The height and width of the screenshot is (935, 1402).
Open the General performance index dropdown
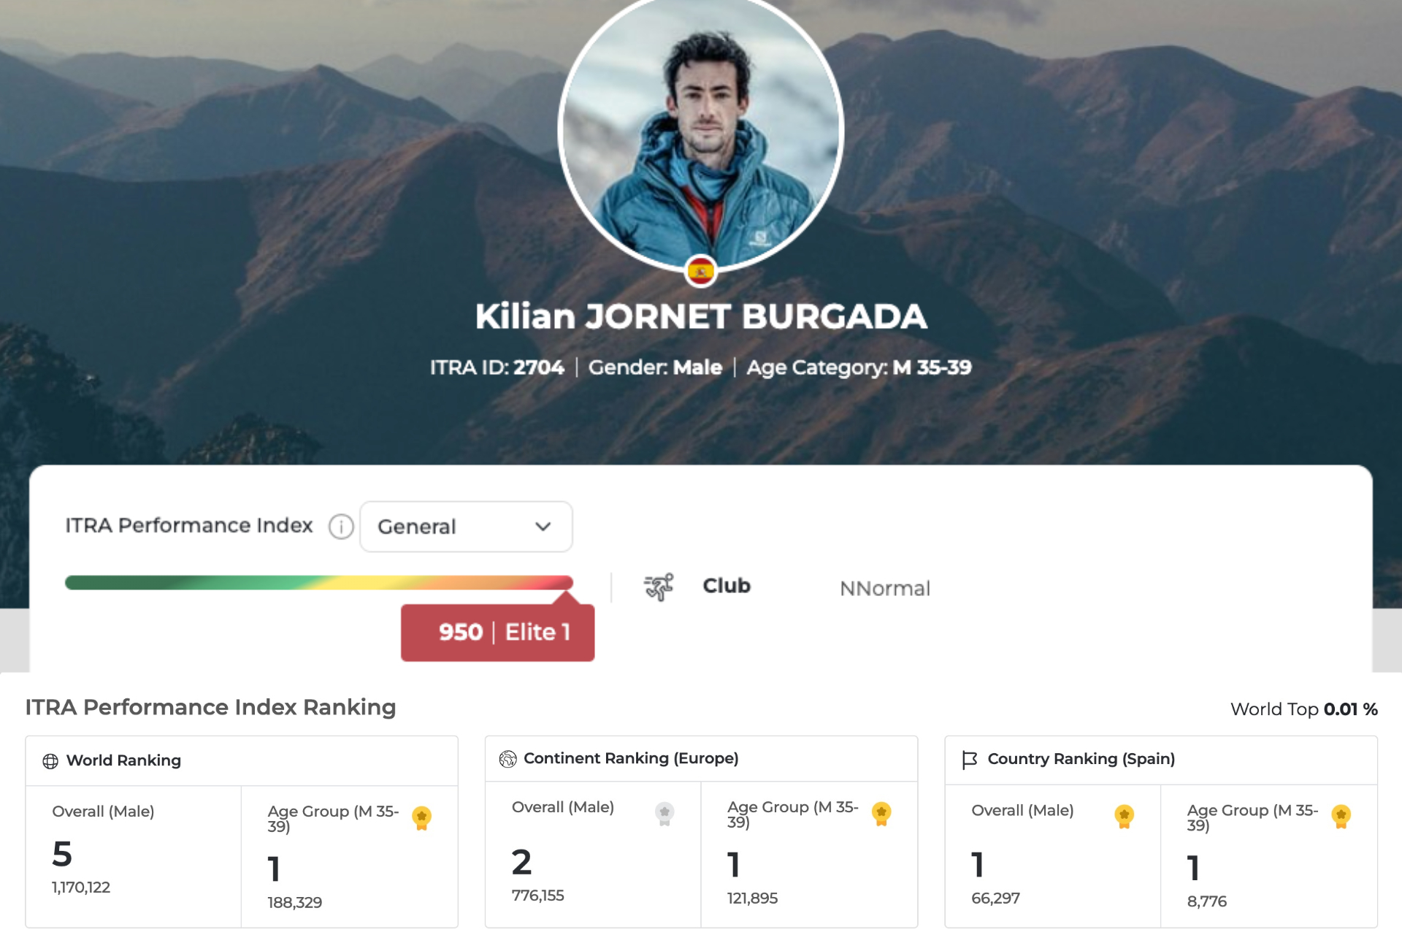(x=465, y=527)
